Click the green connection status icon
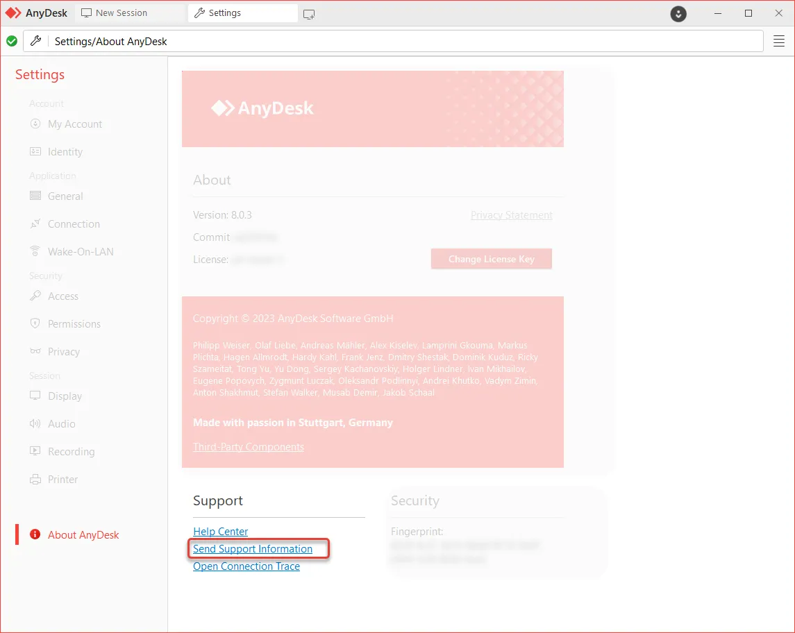 click(x=12, y=42)
